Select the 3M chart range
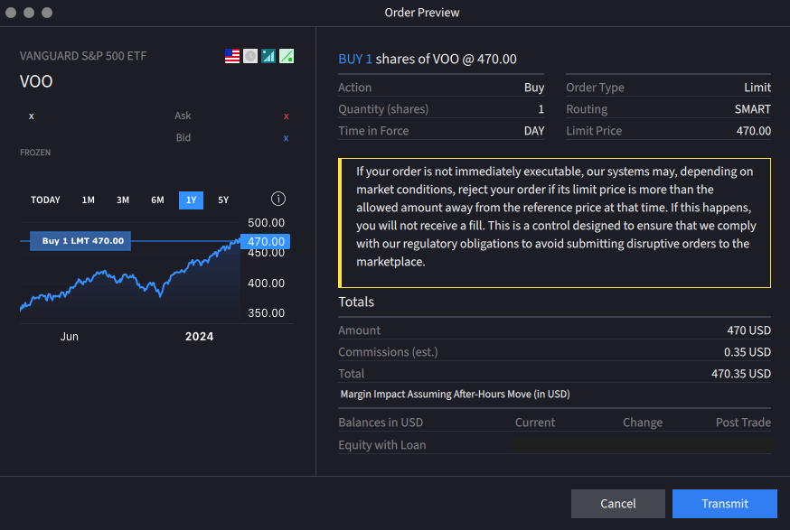 [x=123, y=200]
